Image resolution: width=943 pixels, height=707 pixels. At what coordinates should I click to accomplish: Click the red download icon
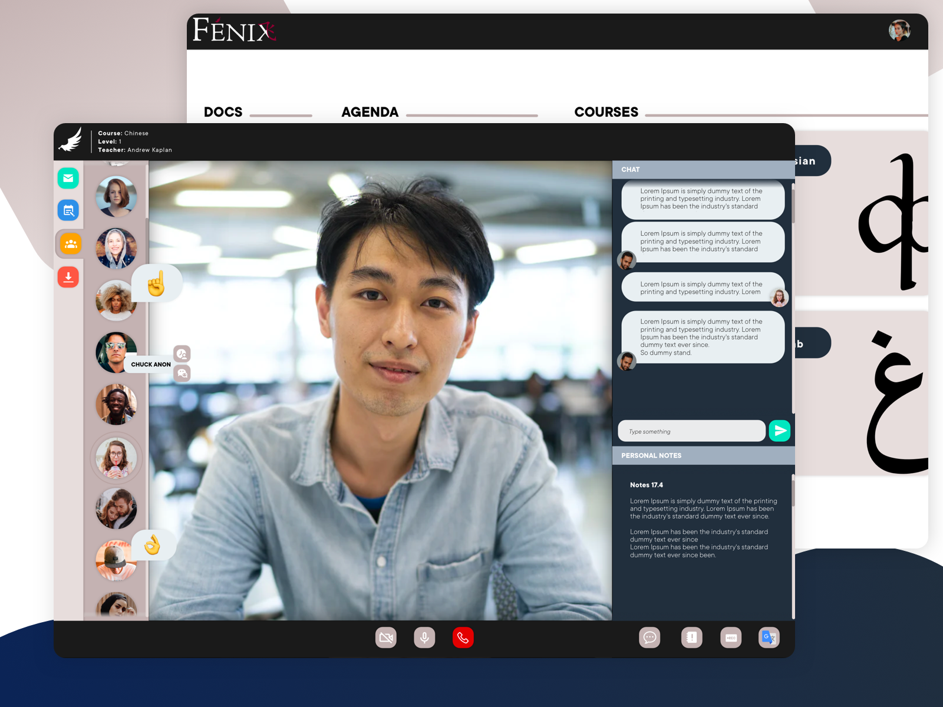click(68, 277)
